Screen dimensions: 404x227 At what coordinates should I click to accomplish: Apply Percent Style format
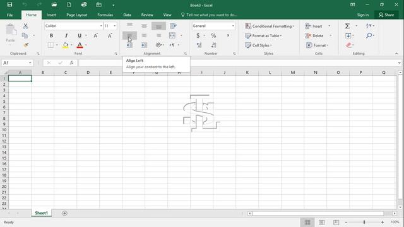tap(213, 35)
